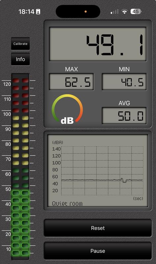
Task: Tap the Wi-Fi status icon
Action: (125, 12)
